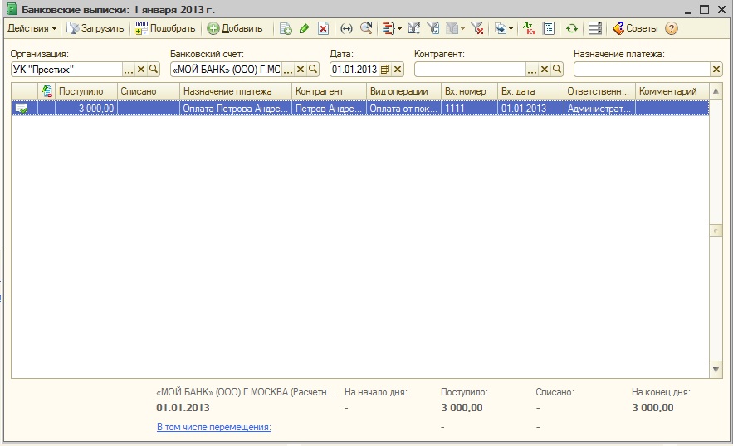Open the Контрагент selection ellipsis button
733x446 pixels.
pos(532,70)
